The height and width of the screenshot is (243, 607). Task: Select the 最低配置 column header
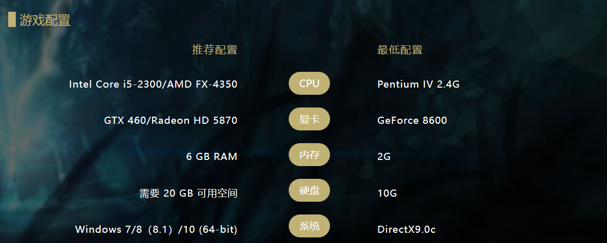tap(400, 50)
